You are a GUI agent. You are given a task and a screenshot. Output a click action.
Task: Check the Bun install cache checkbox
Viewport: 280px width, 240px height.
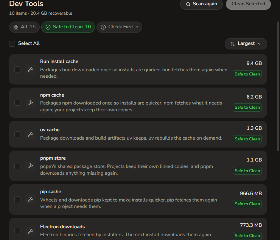pos(17,69)
